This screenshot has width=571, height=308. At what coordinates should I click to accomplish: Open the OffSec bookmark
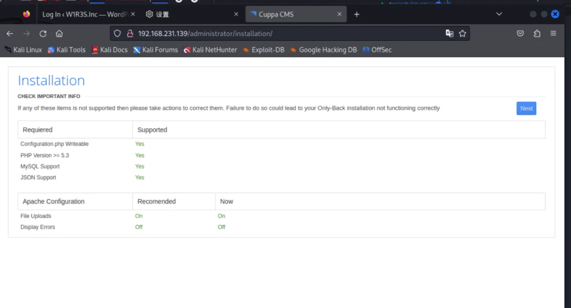point(377,50)
